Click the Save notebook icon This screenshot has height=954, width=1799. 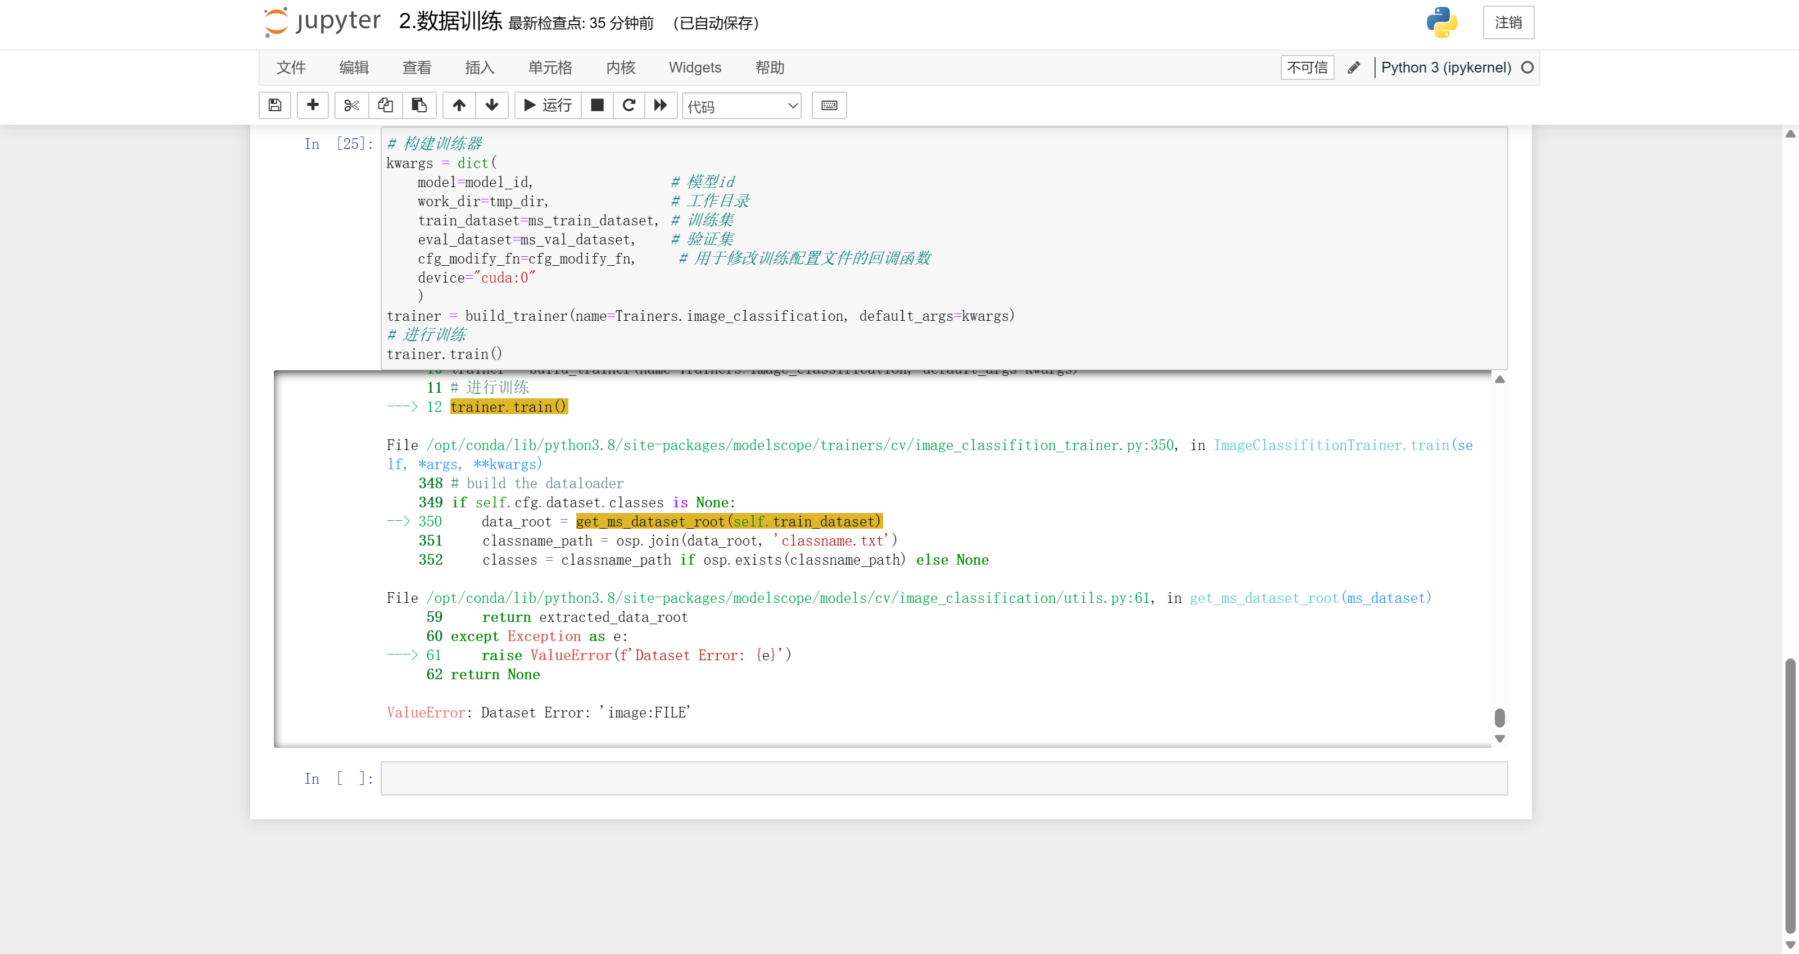(276, 105)
